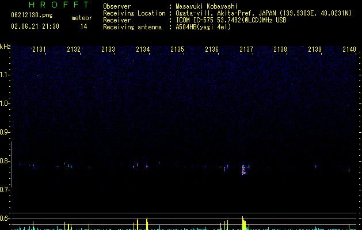Viewport: 362px width, 230px height.
Task: Click the antenna A504HB(yagi 4el) text
Action: [203, 27]
